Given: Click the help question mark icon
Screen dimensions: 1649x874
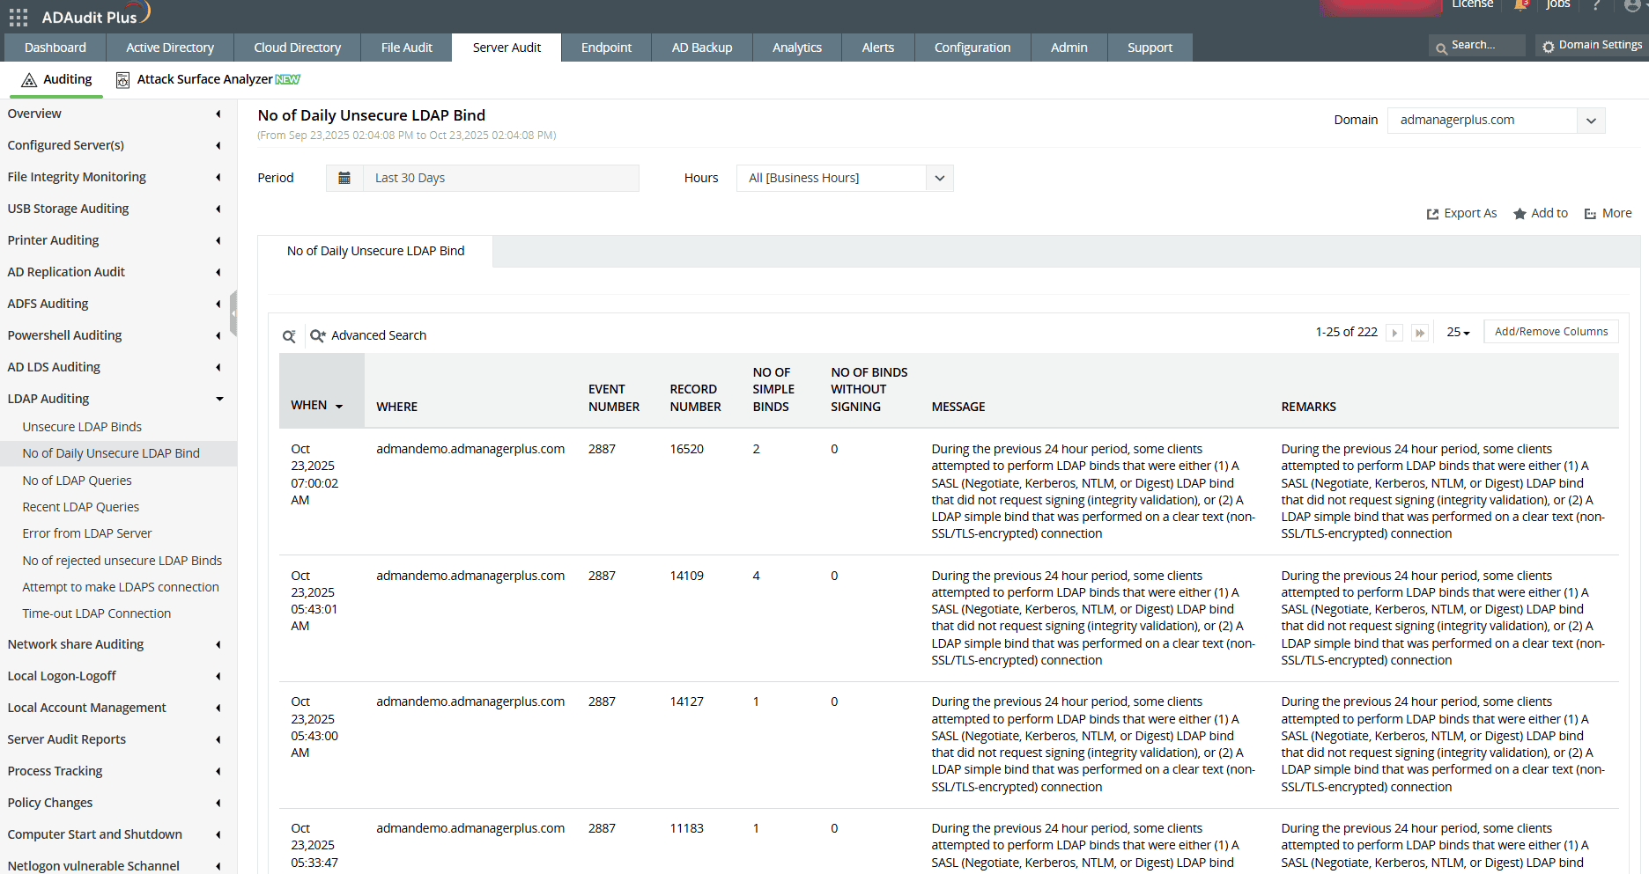Looking at the screenshot, I should 1596,5.
